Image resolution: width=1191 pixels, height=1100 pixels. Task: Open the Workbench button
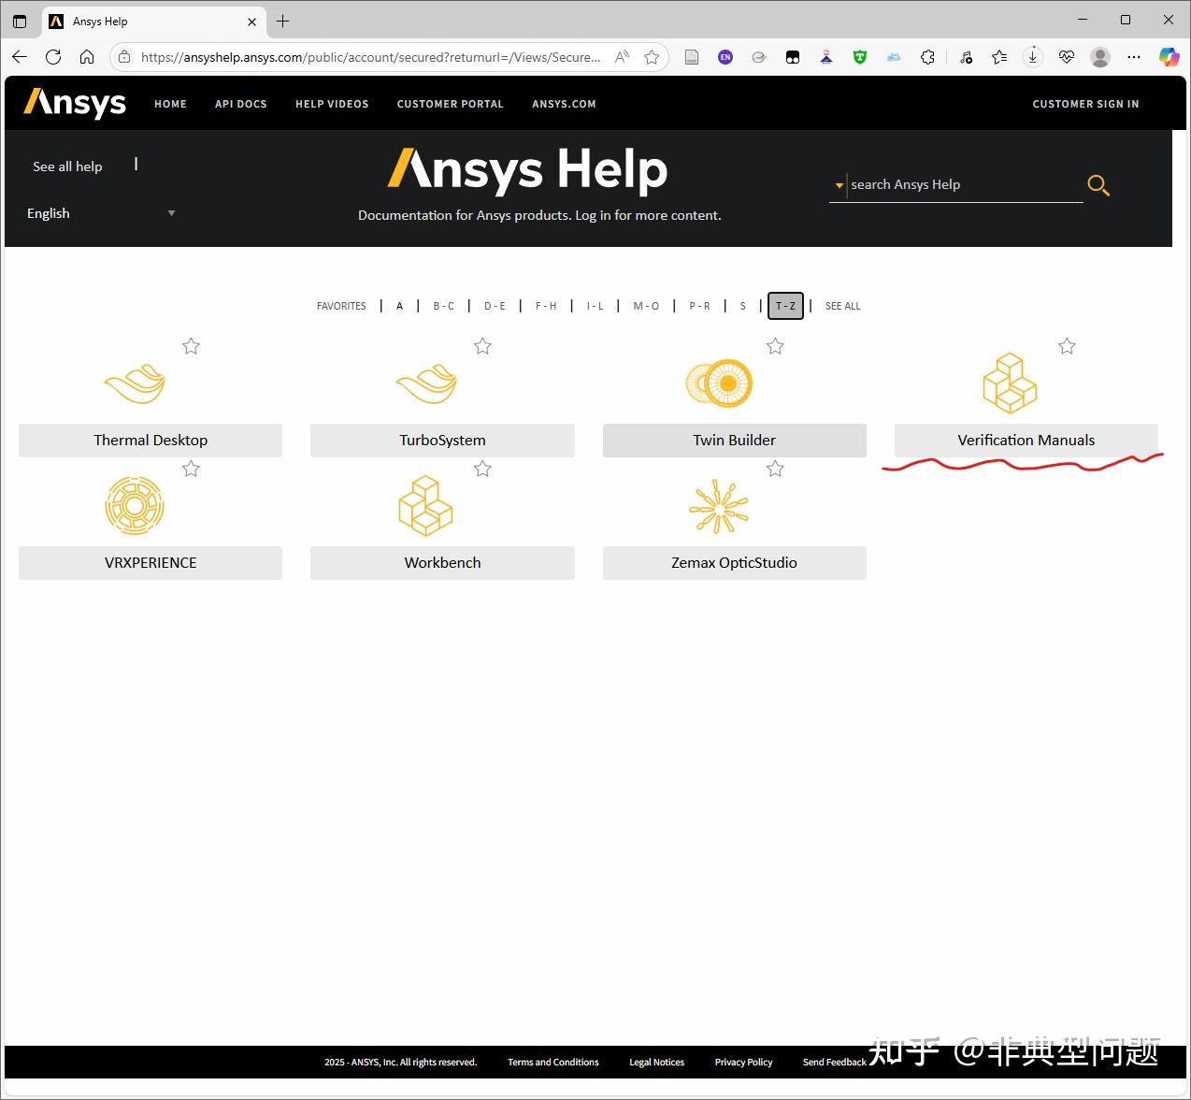(x=442, y=563)
